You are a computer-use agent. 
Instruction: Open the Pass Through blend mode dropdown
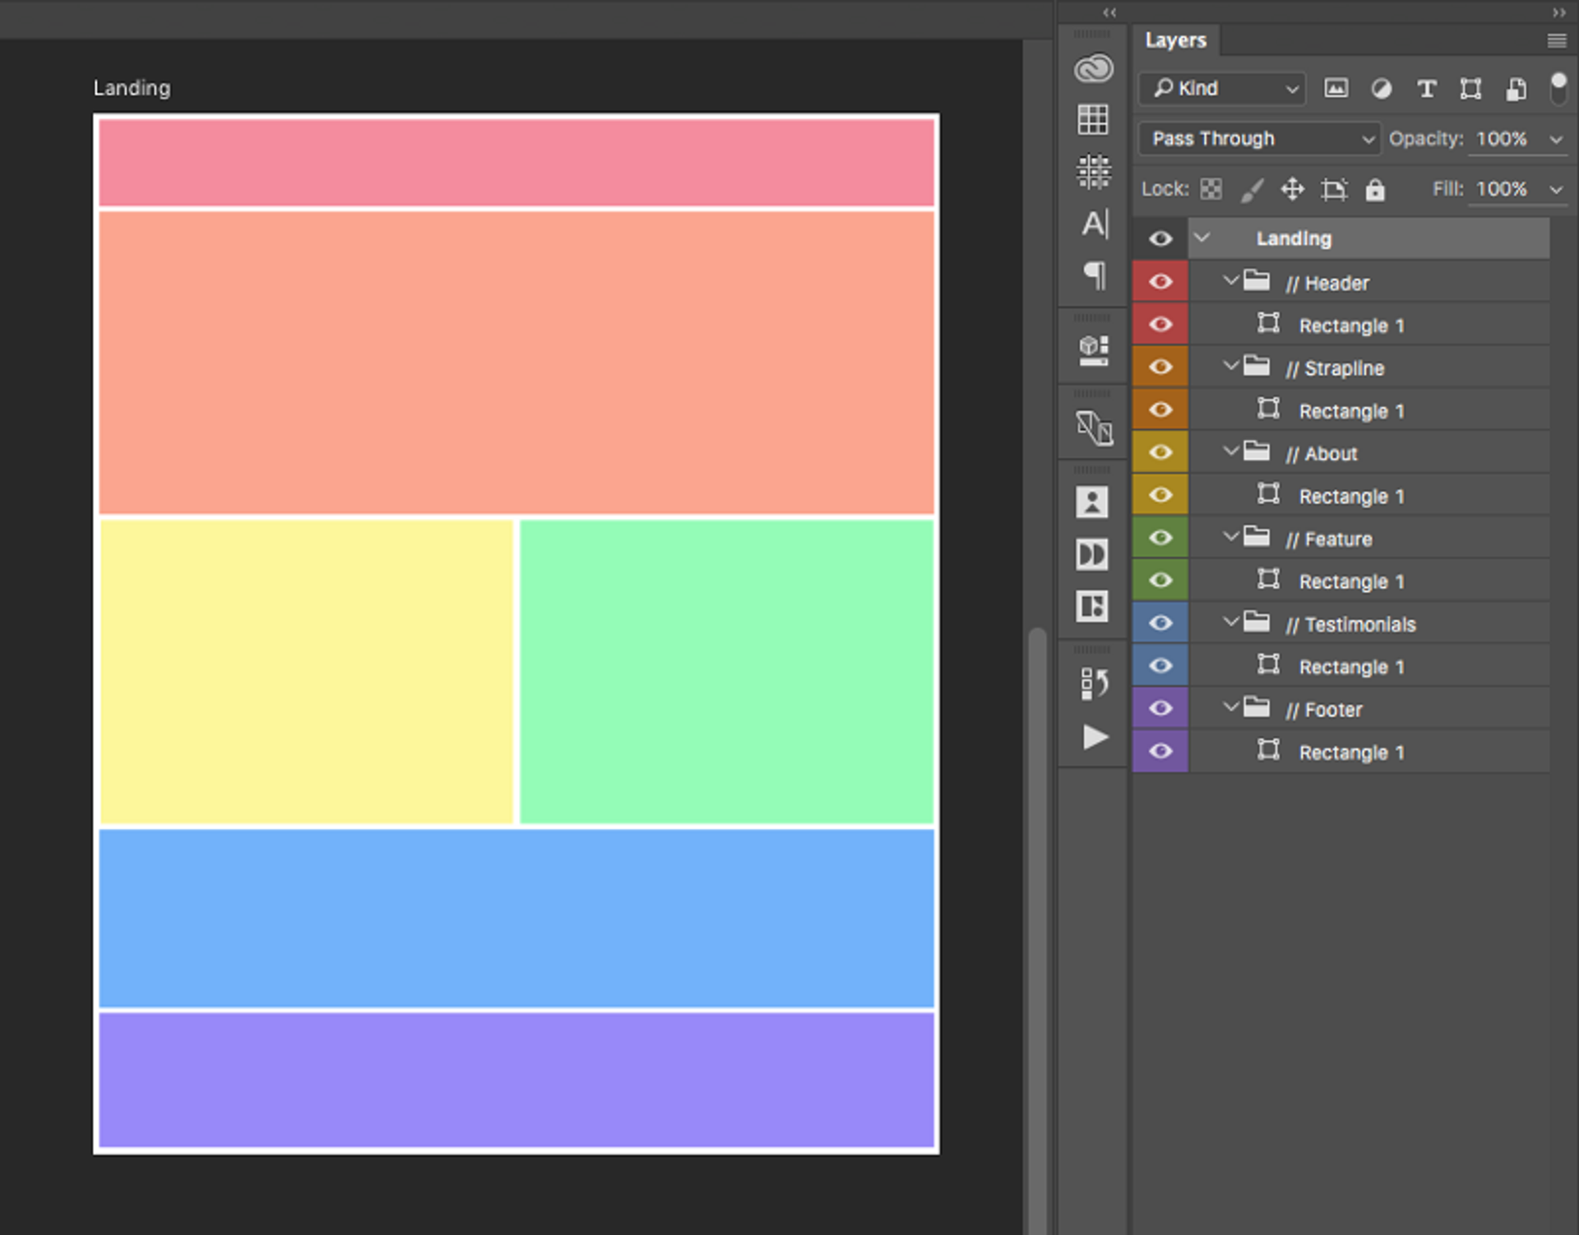[x=1258, y=139]
